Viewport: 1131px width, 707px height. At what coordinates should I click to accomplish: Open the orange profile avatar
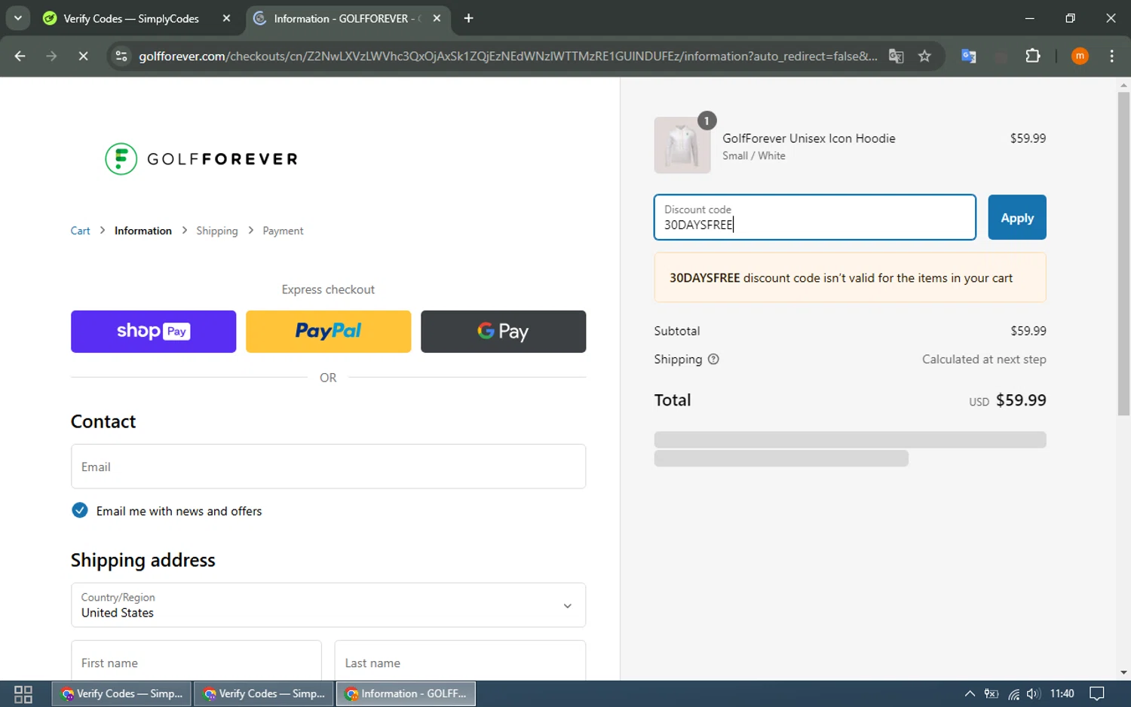click(1080, 56)
